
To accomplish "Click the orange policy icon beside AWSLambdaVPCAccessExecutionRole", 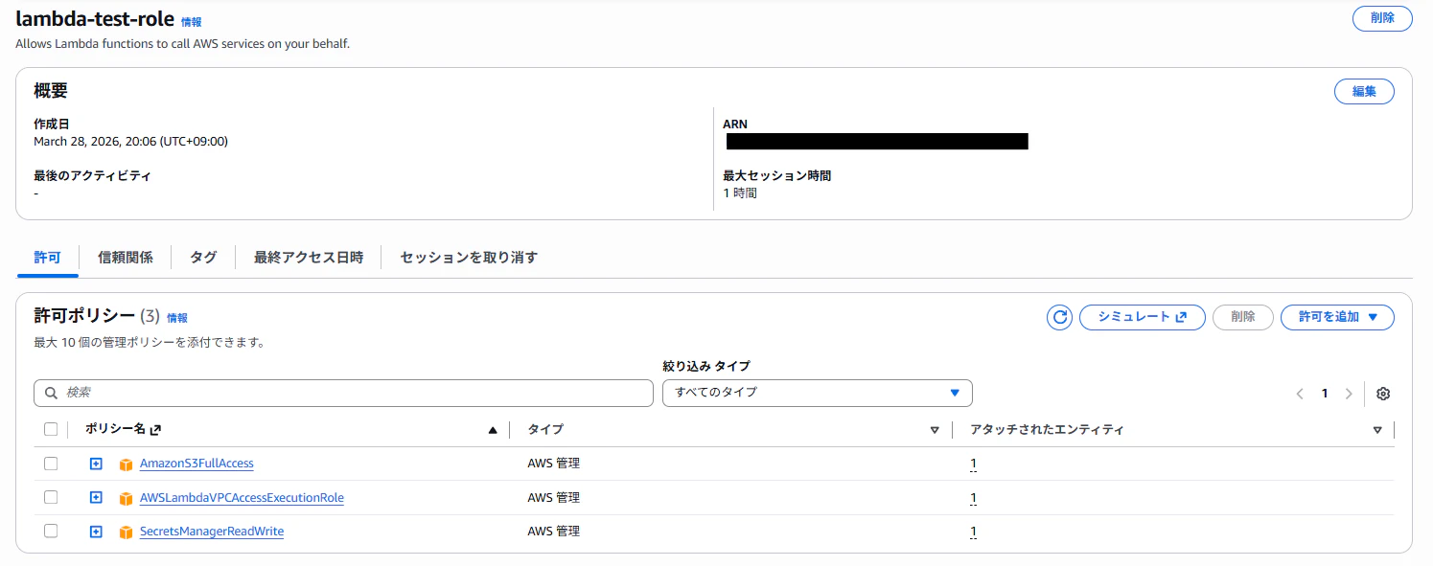I will coord(126,498).
